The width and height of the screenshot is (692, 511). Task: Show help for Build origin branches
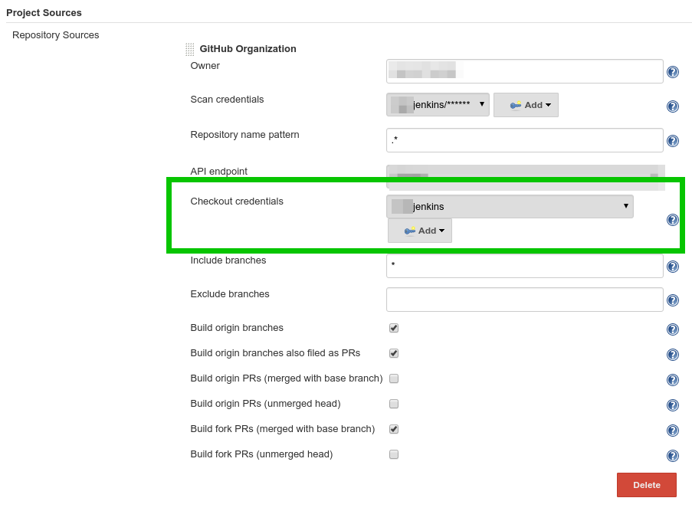(x=673, y=329)
